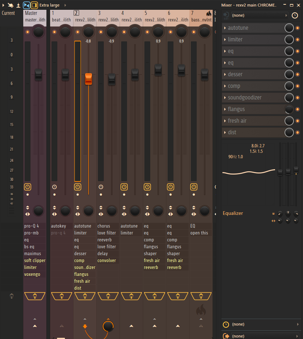Image resolution: width=303 pixels, height=339 pixels.
Task: Open the mixer options menu arrow at top-left
Action: pos(3,5)
